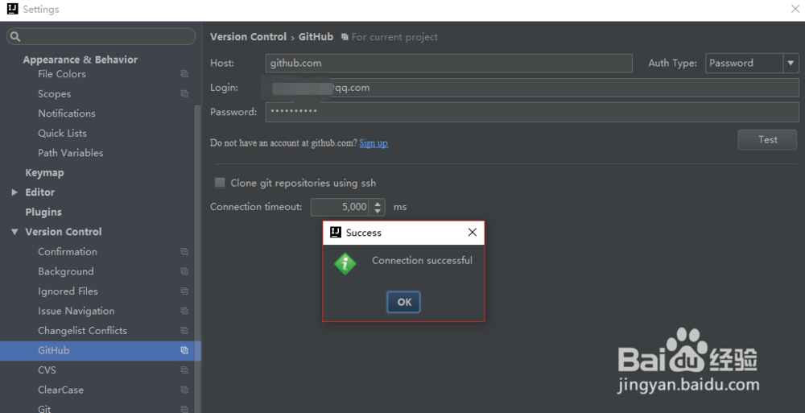Select File Colors settings page
The image size is (805, 413).
pyautogui.click(x=62, y=74)
